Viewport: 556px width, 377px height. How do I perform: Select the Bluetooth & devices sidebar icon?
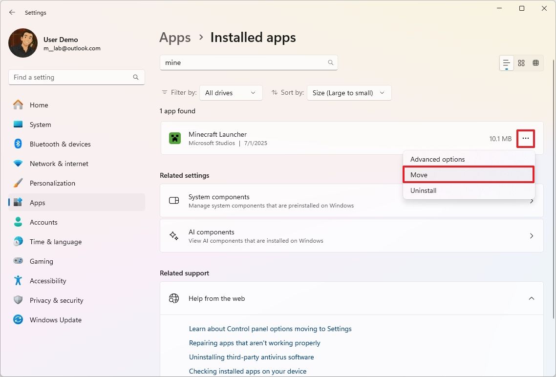tap(18, 144)
